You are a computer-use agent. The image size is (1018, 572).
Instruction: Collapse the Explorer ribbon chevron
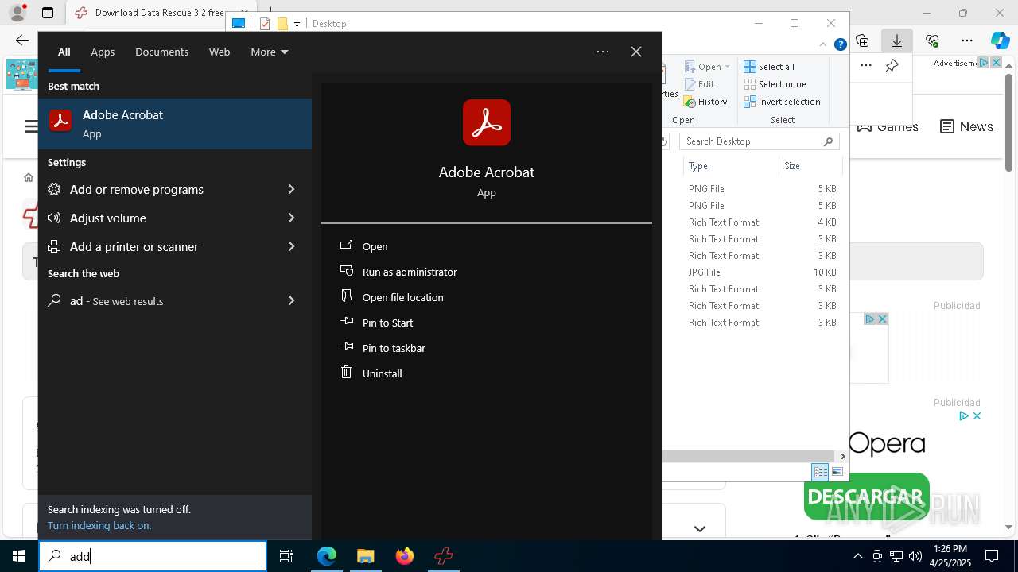(x=824, y=44)
